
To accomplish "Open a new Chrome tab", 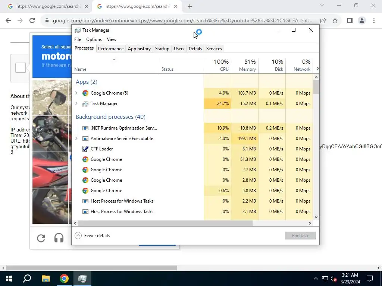I will (190, 6).
